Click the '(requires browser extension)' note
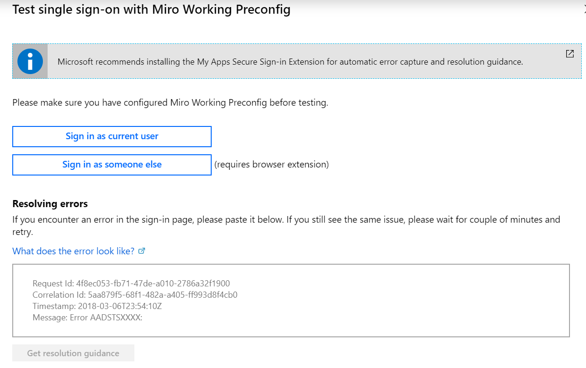The width and height of the screenshot is (586, 368). coord(272,165)
